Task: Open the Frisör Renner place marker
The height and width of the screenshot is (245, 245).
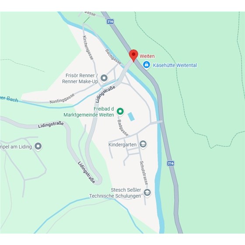Action: pyautogui.click(x=104, y=78)
